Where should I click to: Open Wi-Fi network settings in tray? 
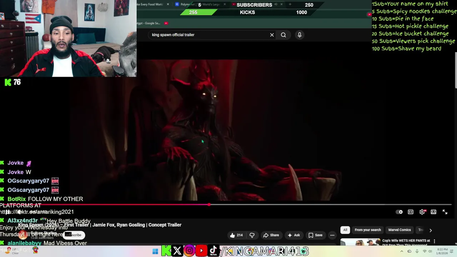425,251
